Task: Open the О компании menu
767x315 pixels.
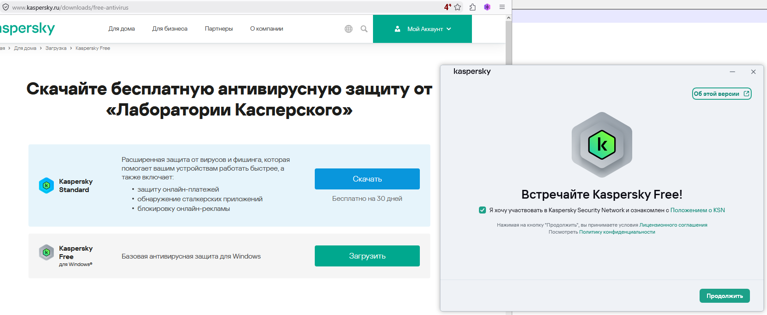Action: tap(267, 29)
